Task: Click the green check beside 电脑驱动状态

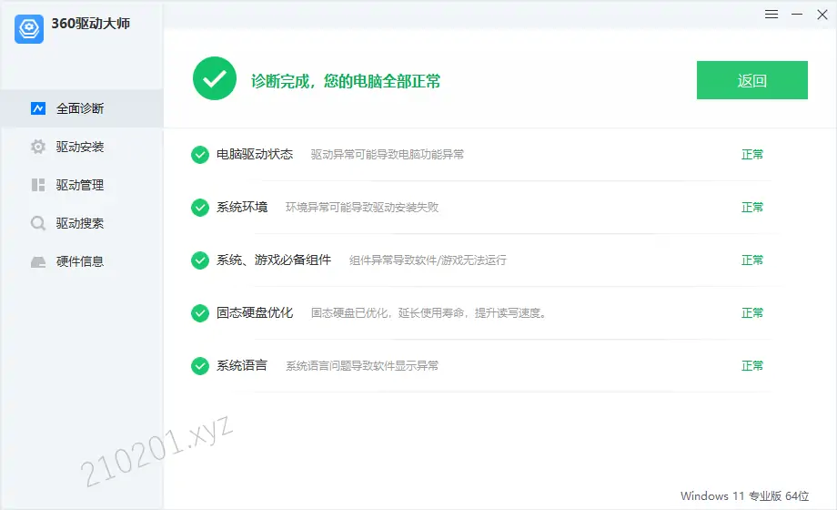Action: point(200,155)
